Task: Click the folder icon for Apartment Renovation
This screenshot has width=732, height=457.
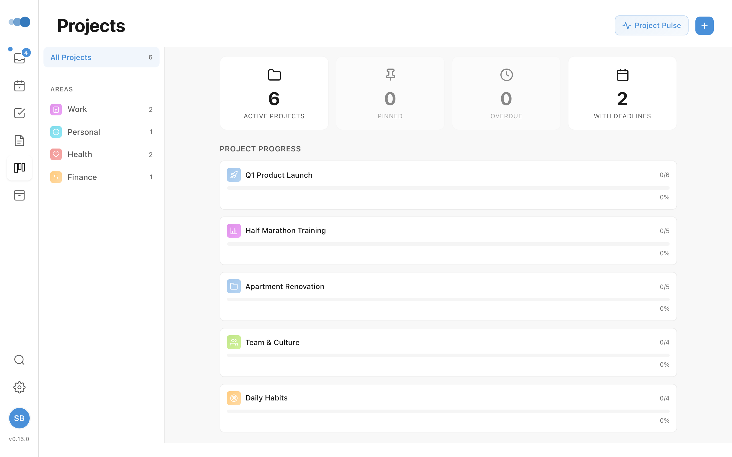Action: point(234,286)
